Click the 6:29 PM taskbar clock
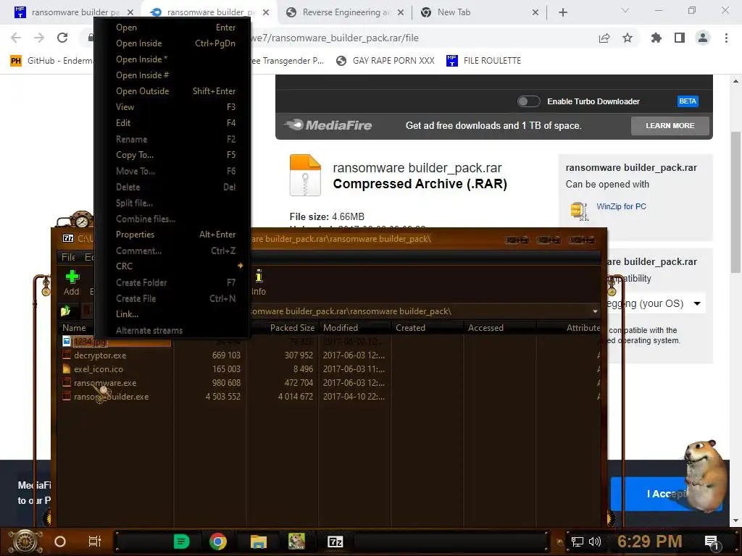The height and width of the screenshot is (556, 742). (650, 542)
